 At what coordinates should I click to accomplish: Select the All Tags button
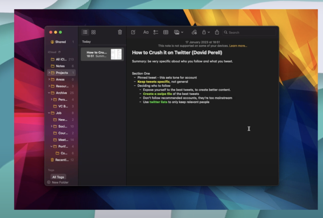[58, 177]
